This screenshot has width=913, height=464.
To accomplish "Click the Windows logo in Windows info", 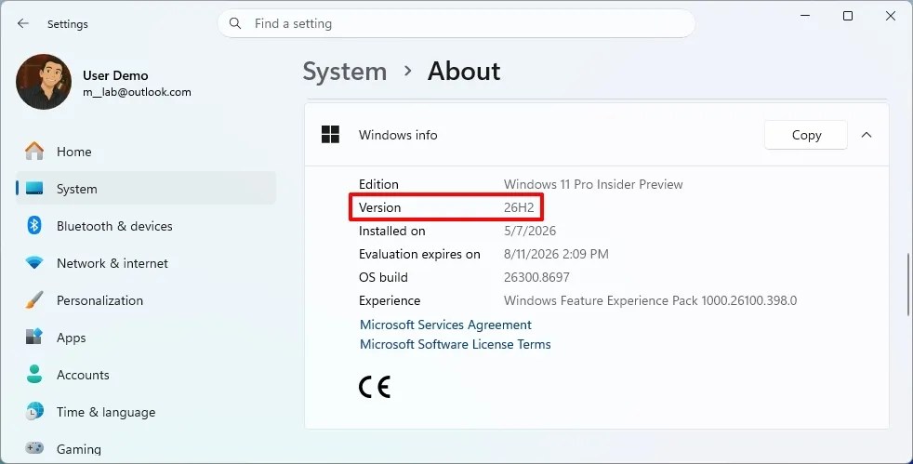I will pos(330,135).
